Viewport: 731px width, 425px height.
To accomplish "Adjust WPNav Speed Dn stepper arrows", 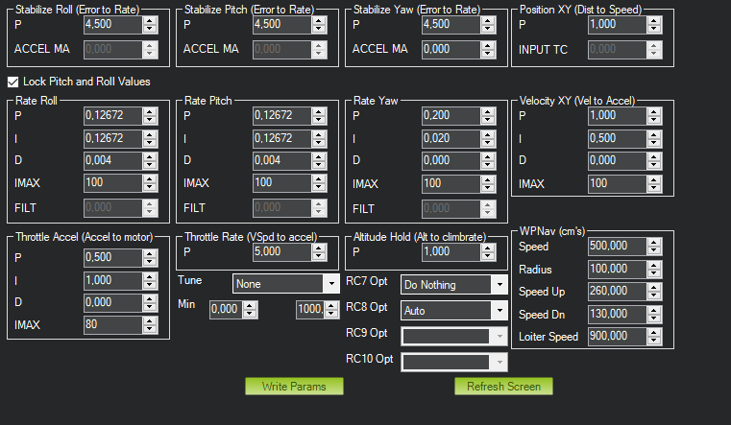I will 654,315.
